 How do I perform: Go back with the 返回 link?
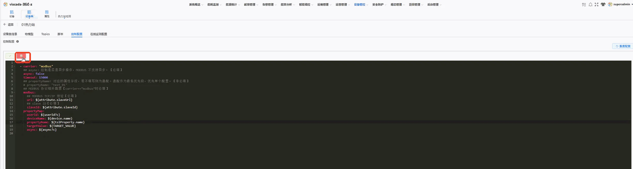[8, 25]
